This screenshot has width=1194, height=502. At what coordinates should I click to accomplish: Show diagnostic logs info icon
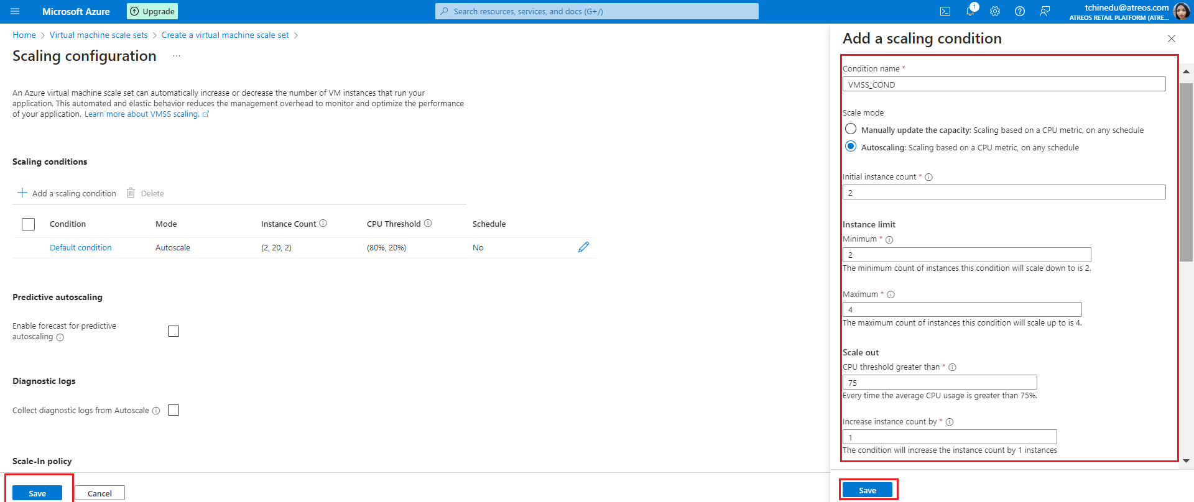[156, 411]
